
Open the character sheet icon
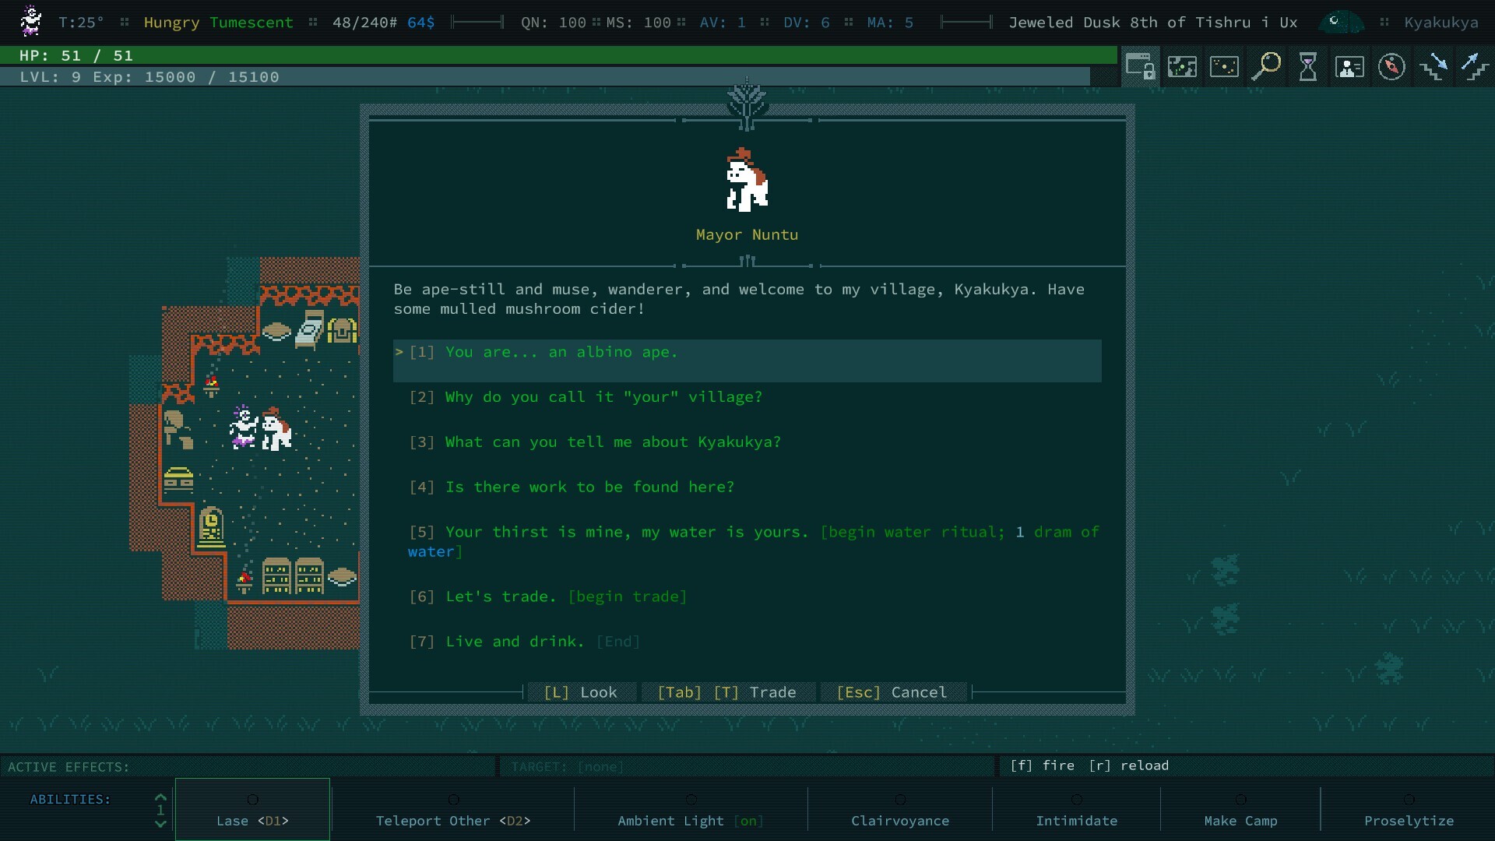click(1350, 67)
